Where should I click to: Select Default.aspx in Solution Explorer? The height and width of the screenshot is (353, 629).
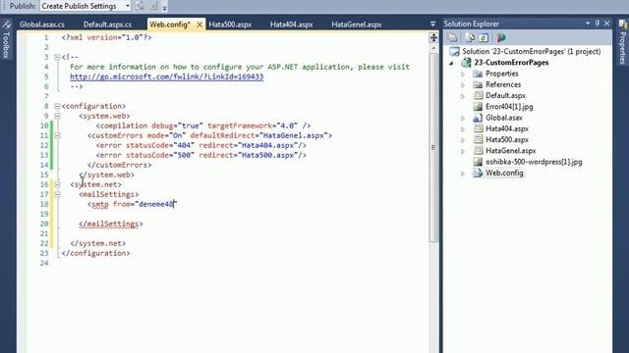pyautogui.click(x=505, y=96)
